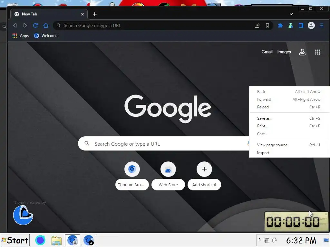Click the 00:00:00 stopwatch display
Image resolution: width=330 pixels, height=247 pixels.
(x=293, y=221)
